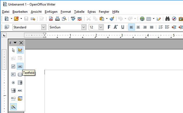Send document as e-mail icon
Image resolution: width=183 pixels, height=113 pixels.
tap(33, 19)
